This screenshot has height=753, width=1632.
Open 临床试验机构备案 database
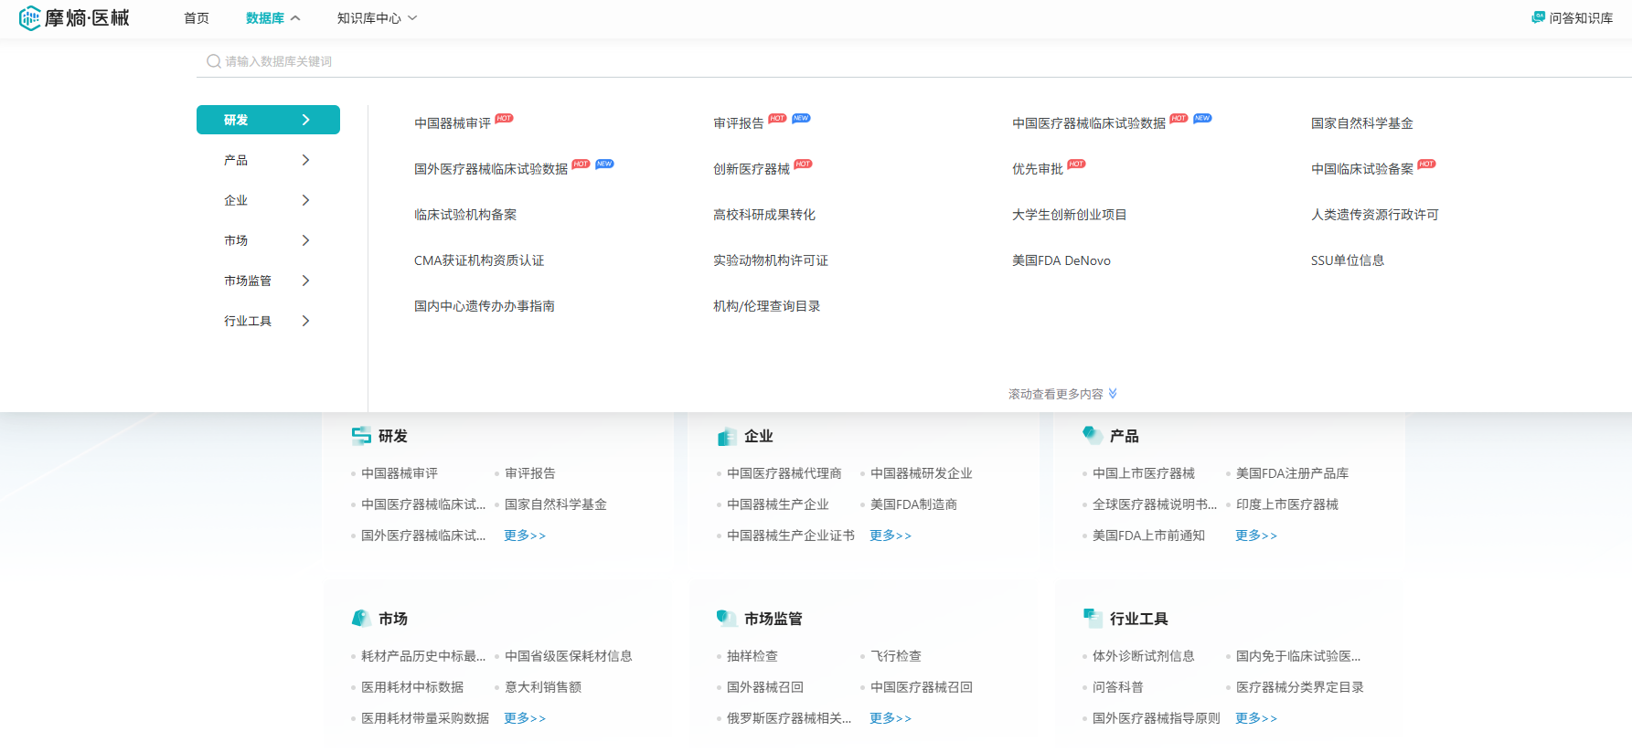(465, 215)
